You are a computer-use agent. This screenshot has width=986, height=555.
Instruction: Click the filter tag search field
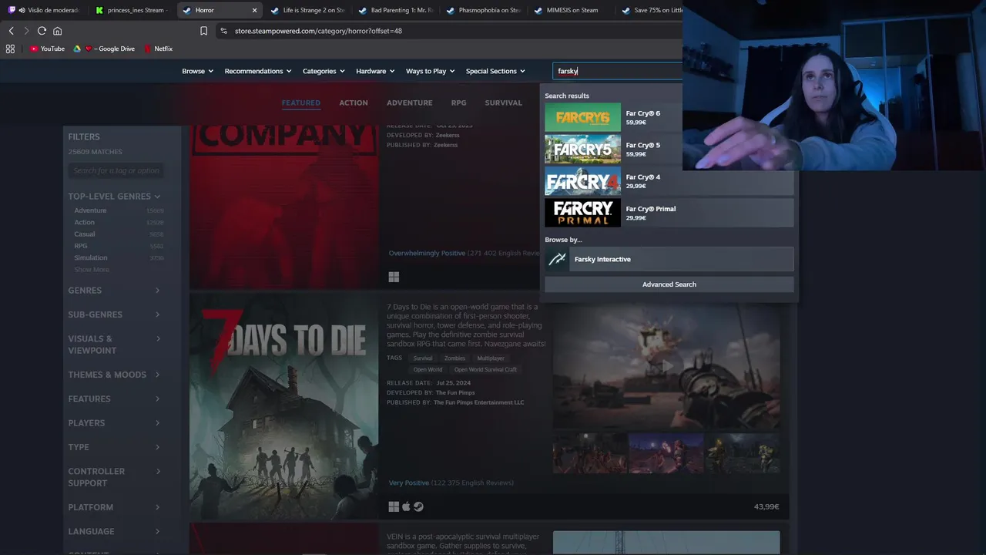click(116, 170)
